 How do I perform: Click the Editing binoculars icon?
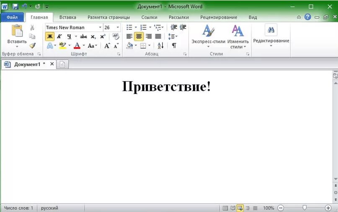coord(271,30)
